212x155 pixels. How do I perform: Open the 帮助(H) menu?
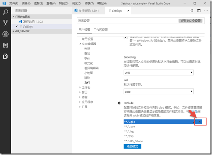tap(102, 3)
